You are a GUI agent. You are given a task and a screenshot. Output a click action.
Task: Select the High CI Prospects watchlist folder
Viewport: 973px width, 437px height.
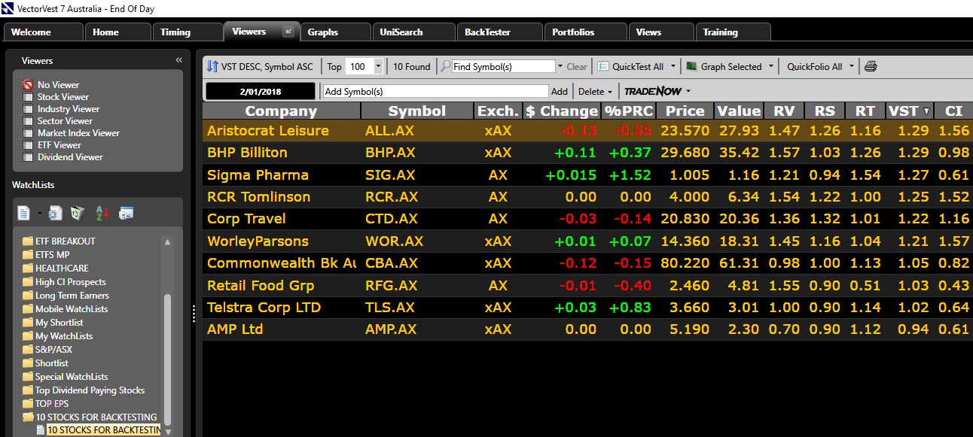70,282
